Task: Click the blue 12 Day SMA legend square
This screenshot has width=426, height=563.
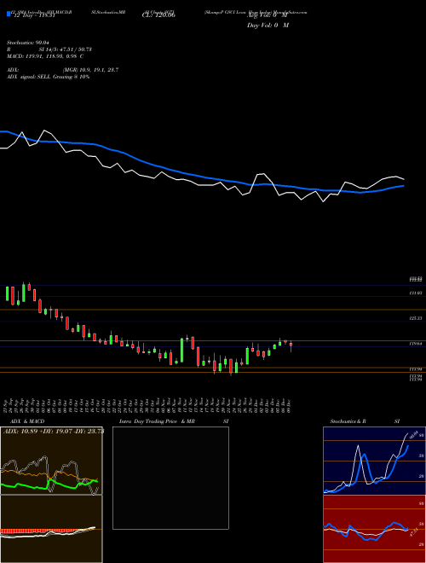Action: click(9, 14)
